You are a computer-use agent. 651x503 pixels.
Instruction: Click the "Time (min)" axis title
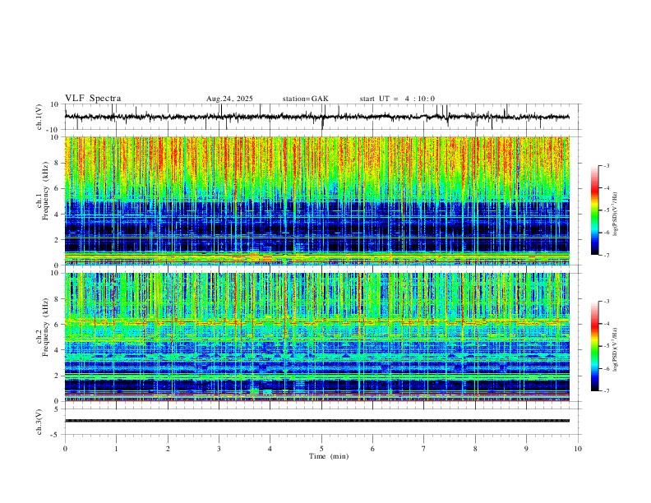pos(329,456)
